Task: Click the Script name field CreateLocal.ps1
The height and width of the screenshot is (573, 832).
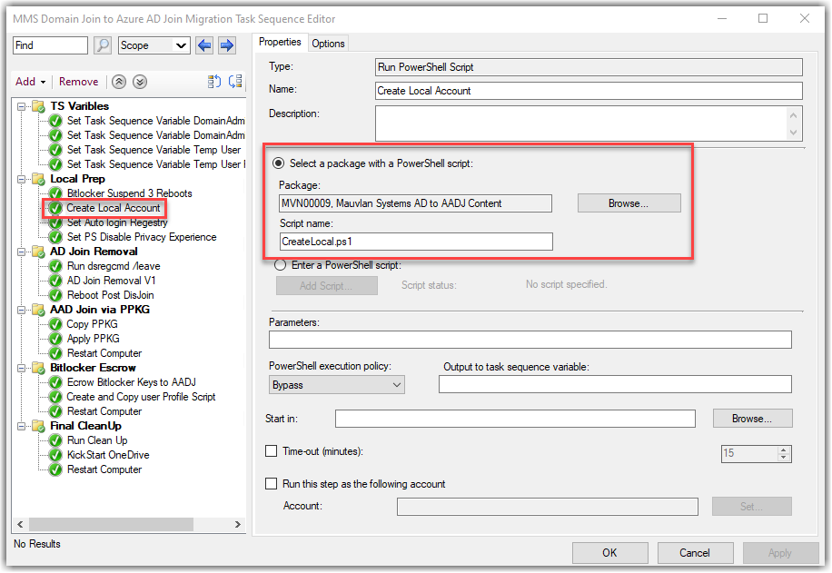Action: (416, 242)
